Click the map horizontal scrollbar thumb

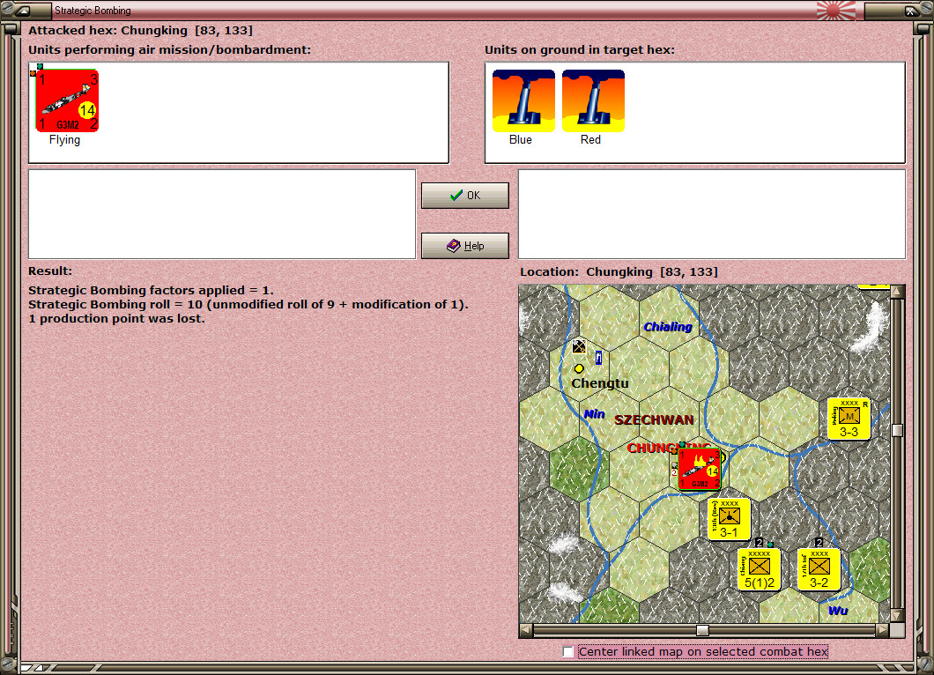tap(702, 630)
